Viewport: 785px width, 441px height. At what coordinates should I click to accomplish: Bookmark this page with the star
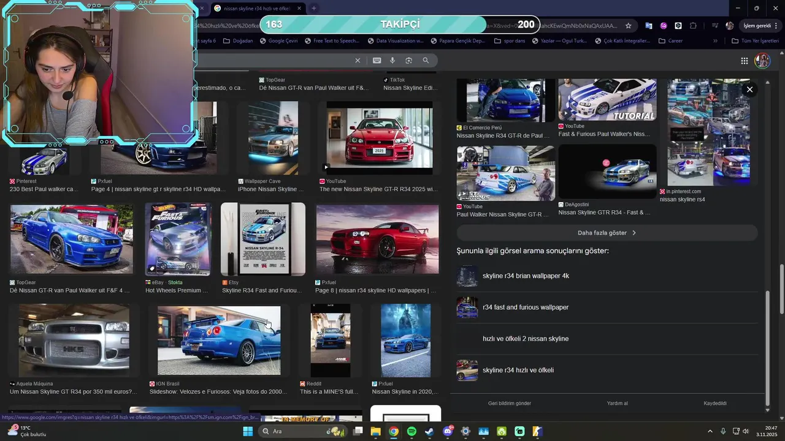[628, 26]
